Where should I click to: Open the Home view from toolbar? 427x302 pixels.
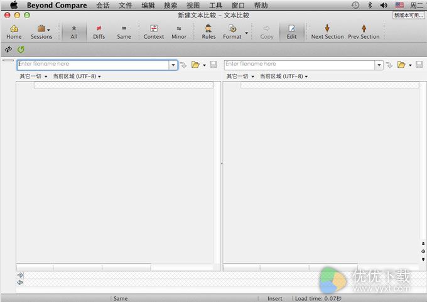pos(14,32)
